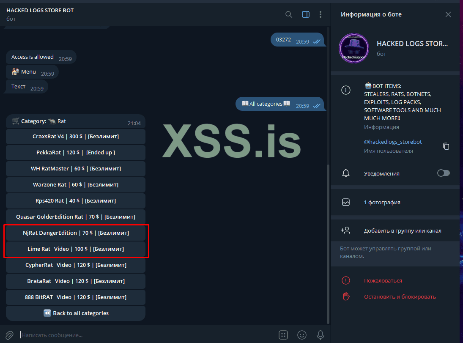
Task: Click the report exclamation icon
Action: 346,280
